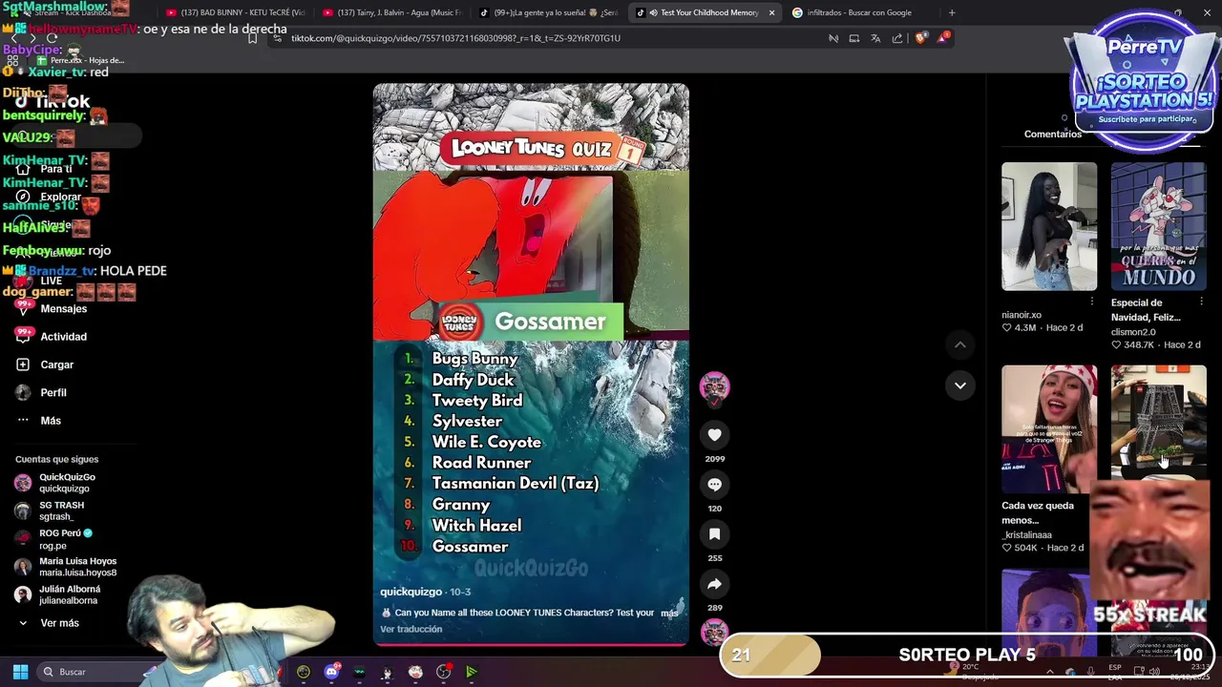Screen dimensions: 1222x687
Task: Click the share icon in the address bar
Action: tap(897, 38)
